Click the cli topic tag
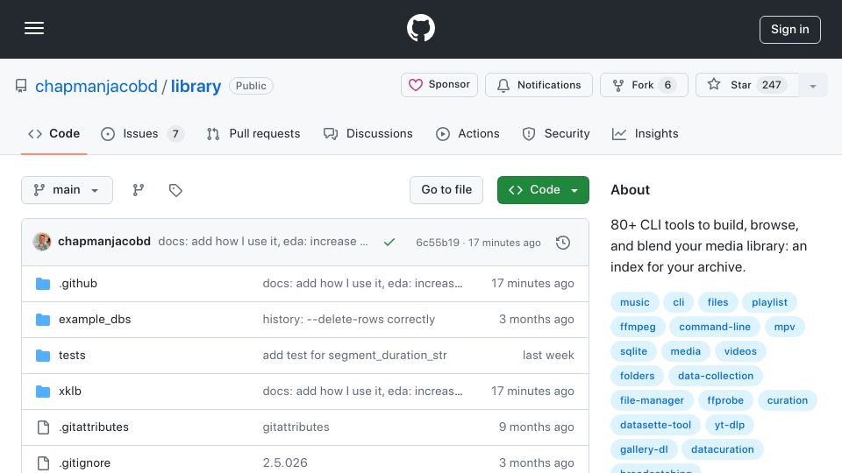The height and width of the screenshot is (473, 842). click(679, 302)
